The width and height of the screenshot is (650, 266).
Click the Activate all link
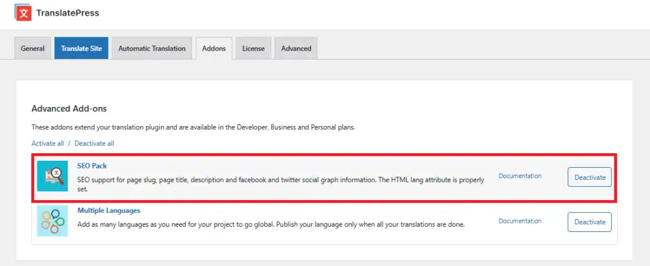[48, 143]
